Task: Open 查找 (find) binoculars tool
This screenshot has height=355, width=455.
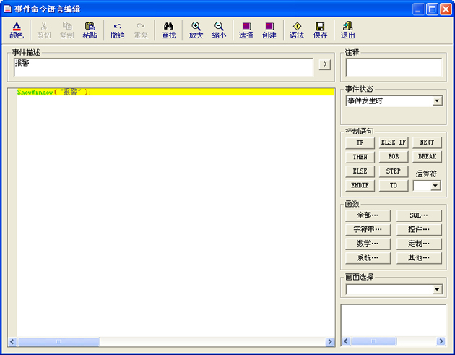Action: pos(168,30)
